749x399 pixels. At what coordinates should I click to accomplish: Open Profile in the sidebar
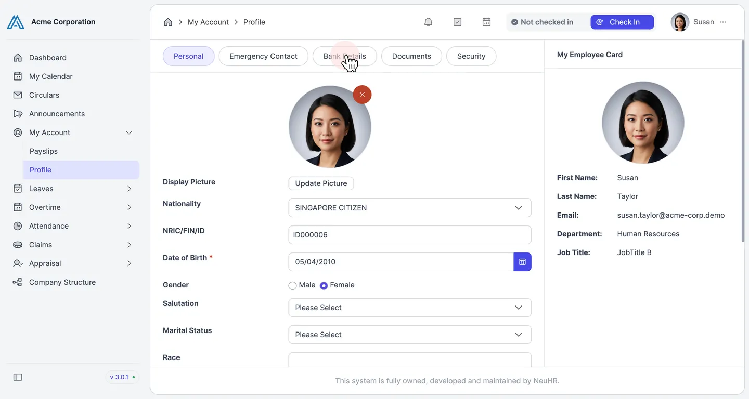tap(81, 170)
